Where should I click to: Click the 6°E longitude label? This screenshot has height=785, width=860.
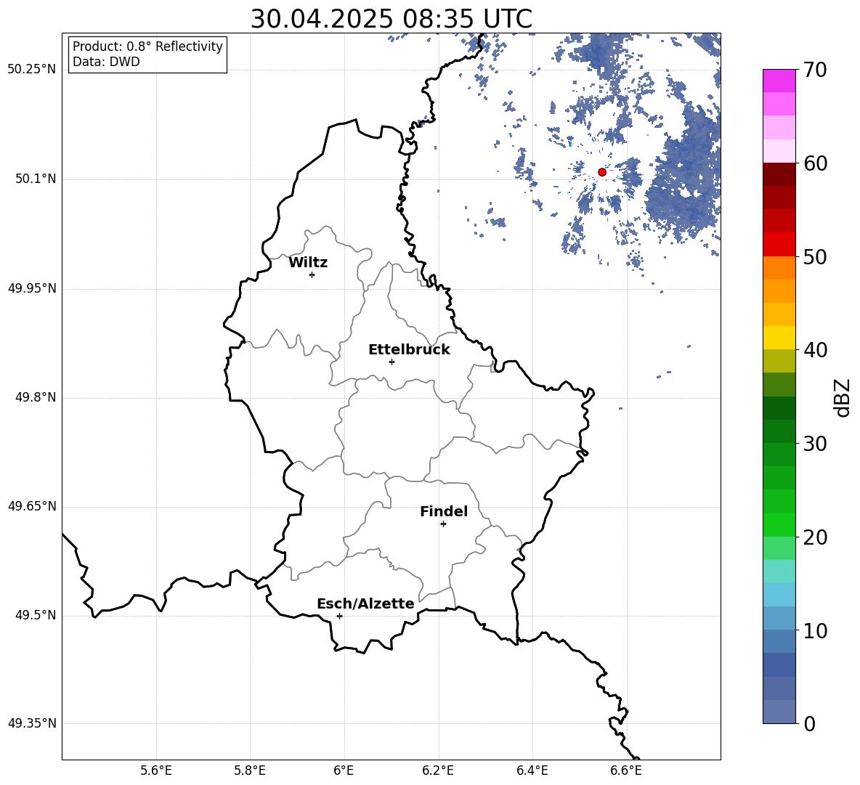(x=344, y=770)
